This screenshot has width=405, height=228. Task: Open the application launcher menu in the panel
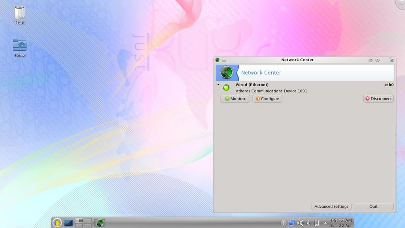[57, 222]
